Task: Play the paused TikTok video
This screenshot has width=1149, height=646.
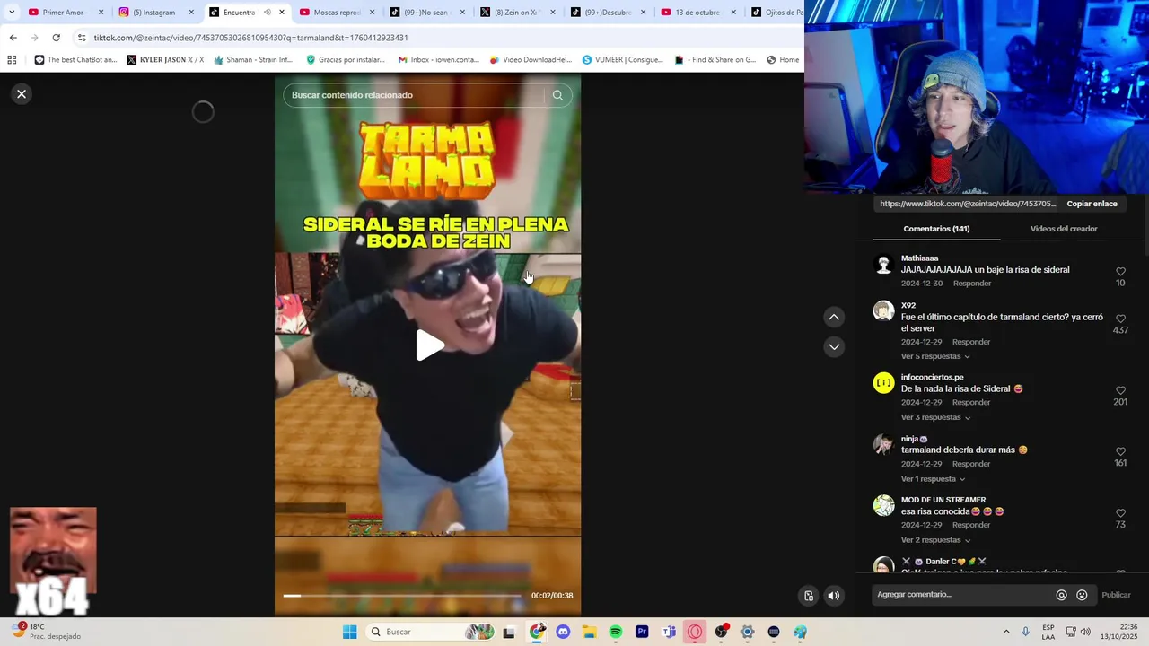Action: [429, 345]
